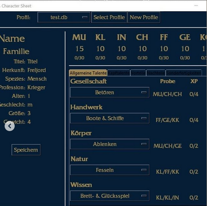This screenshot has height=206, width=207.
Task: Click the Familie field
Action: [x=16, y=51]
